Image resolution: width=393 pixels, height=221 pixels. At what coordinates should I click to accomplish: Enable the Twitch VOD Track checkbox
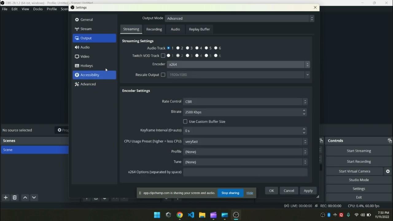163,56
